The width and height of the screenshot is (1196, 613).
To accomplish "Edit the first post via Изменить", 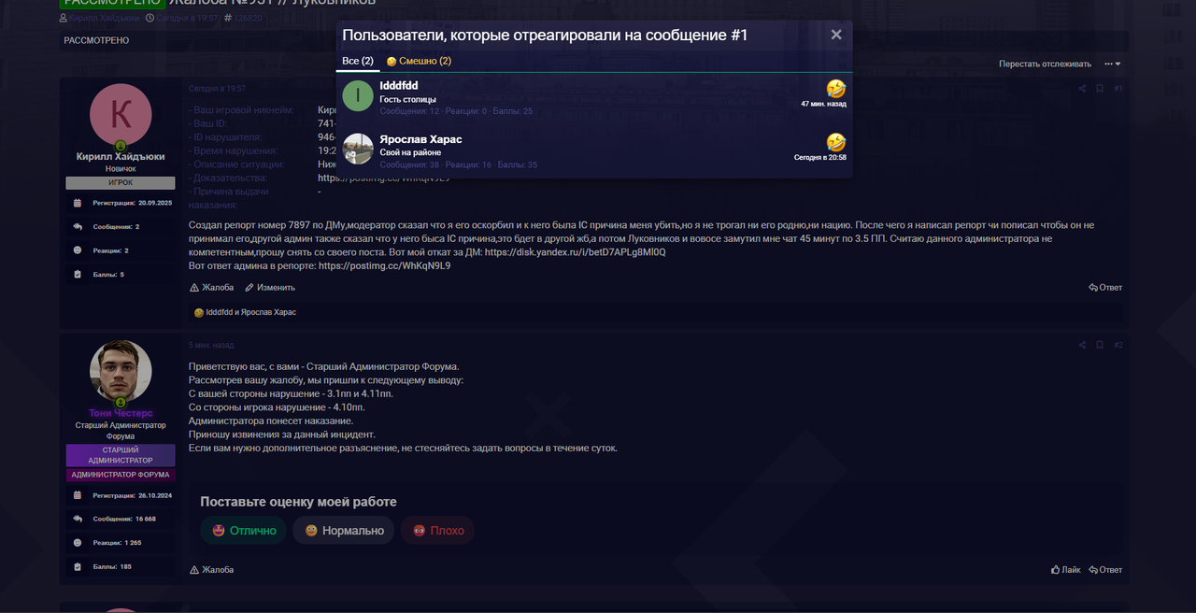I will tap(270, 288).
